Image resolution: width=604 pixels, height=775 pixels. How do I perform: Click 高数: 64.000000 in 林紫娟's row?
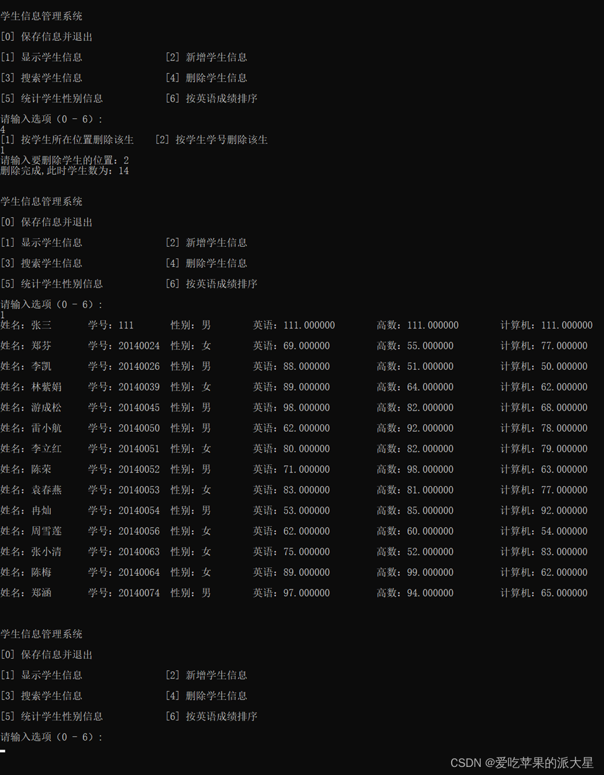click(415, 387)
